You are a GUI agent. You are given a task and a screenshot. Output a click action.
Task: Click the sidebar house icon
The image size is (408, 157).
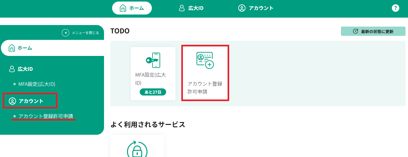(12, 48)
